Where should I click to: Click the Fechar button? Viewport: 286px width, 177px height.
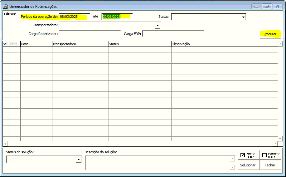[x=270, y=165]
